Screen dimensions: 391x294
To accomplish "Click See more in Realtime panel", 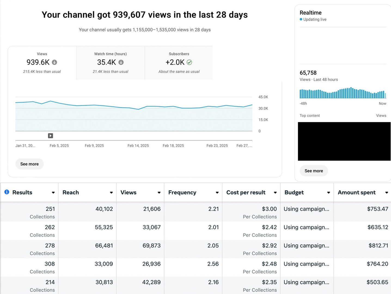I will 314,171.
